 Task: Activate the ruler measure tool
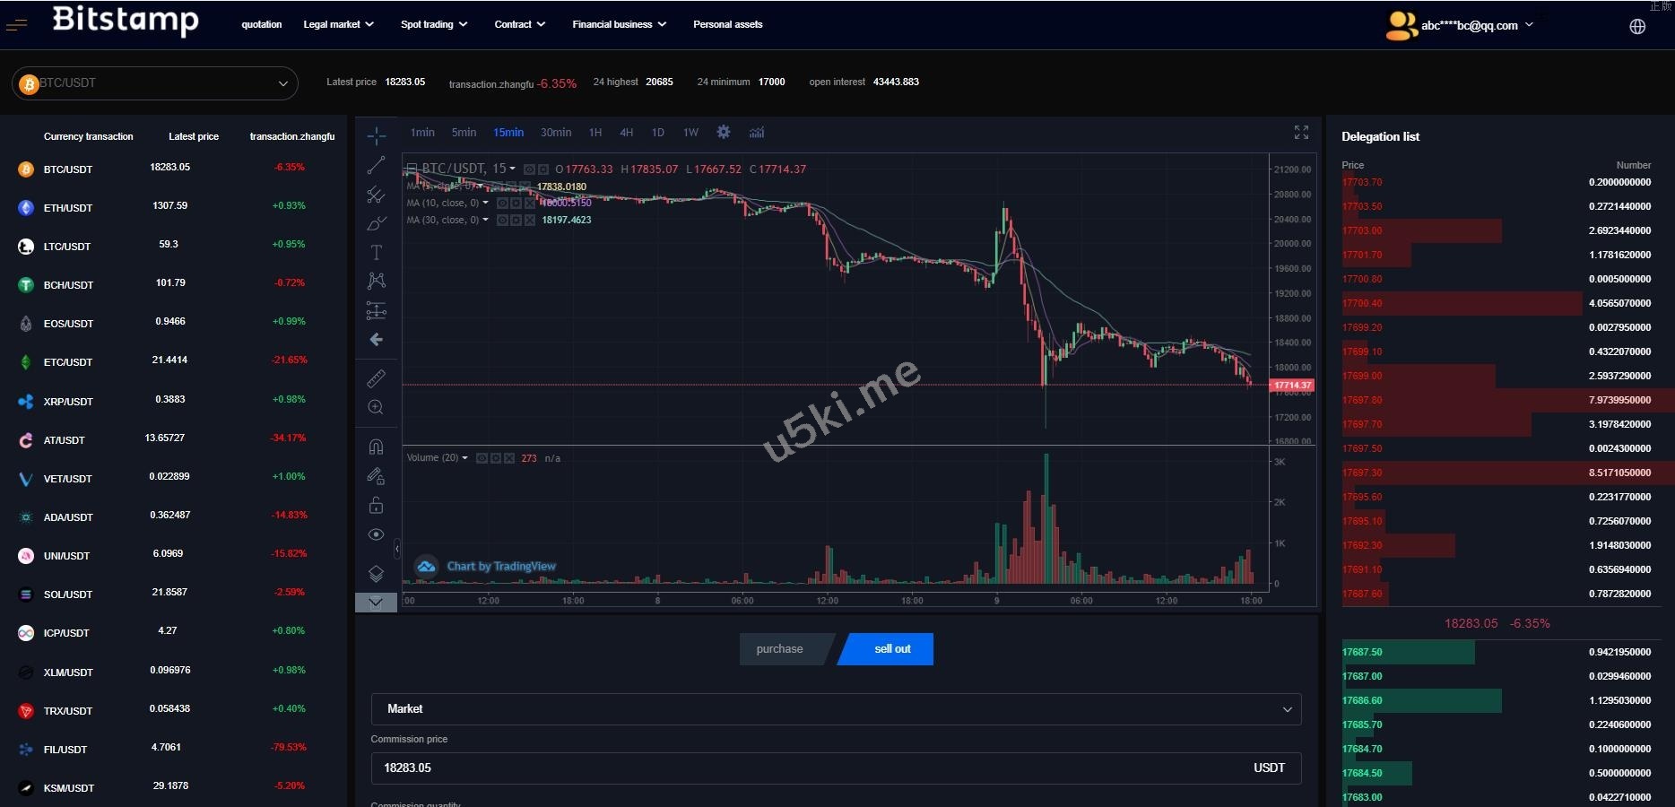point(377,378)
